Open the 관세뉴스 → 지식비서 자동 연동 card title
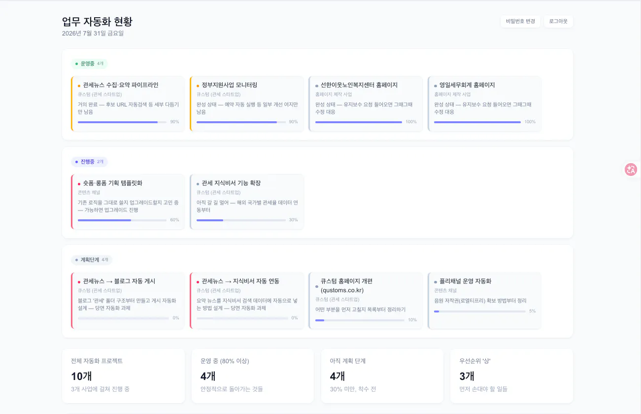This screenshot has height=414, width=641. 241,281
